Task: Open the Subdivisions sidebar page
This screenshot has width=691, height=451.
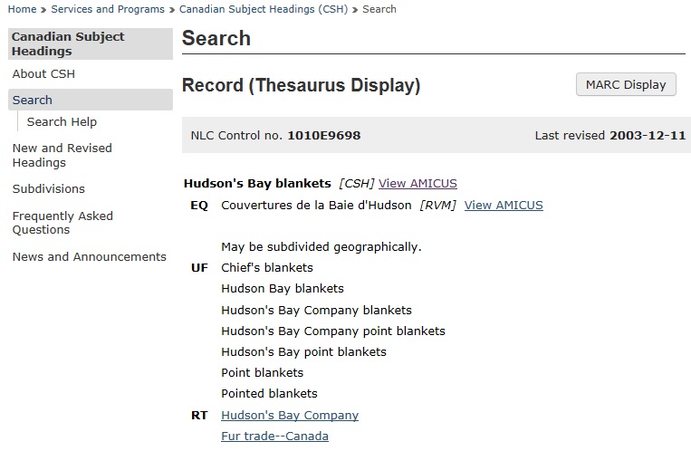Action: click(x=49, y=188)
